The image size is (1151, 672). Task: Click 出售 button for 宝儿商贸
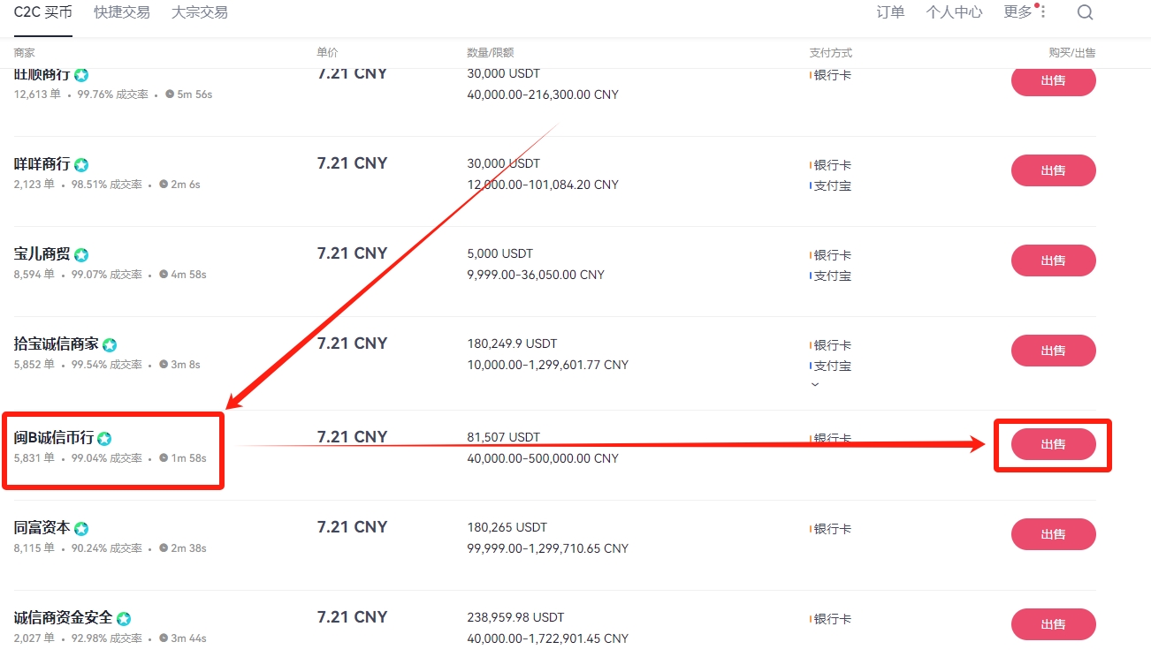[1053, 260]
